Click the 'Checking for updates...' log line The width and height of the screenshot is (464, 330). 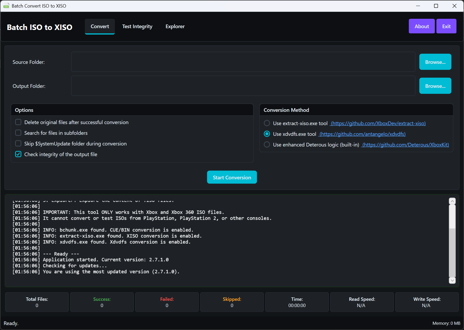click(60, 266)
